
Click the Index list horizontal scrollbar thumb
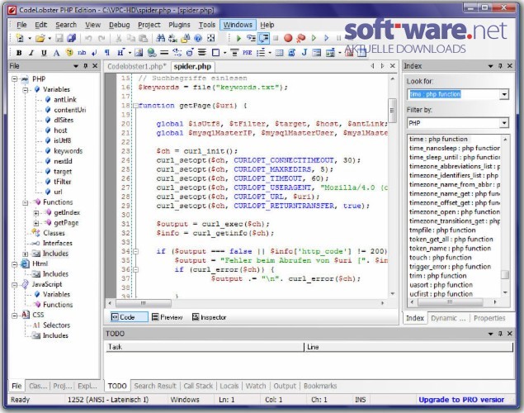click(x=450, y=302)
